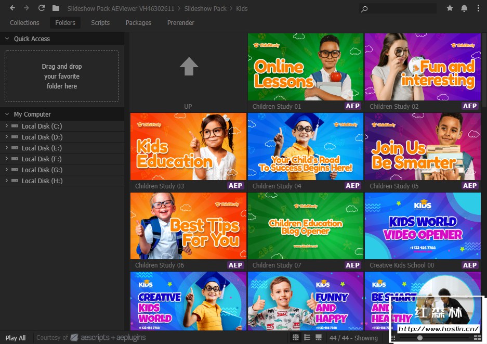
Task: Click the favorites star icon
Action: pos(450,8)
